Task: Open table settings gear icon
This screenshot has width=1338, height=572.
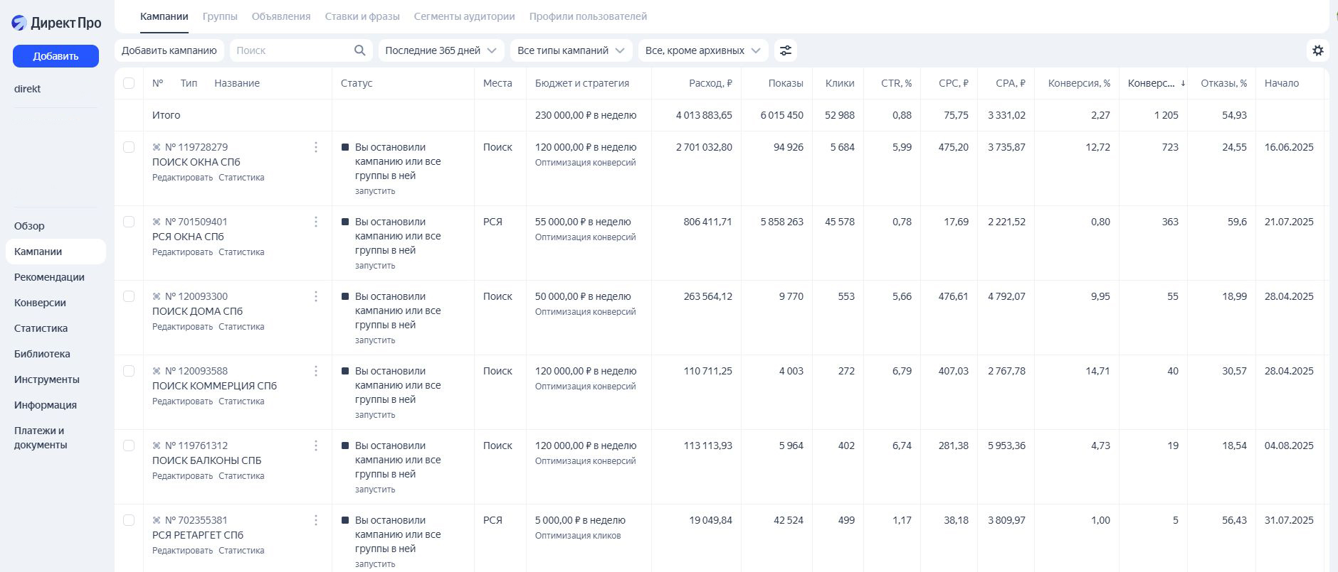Action: (x=1317, y=50)
